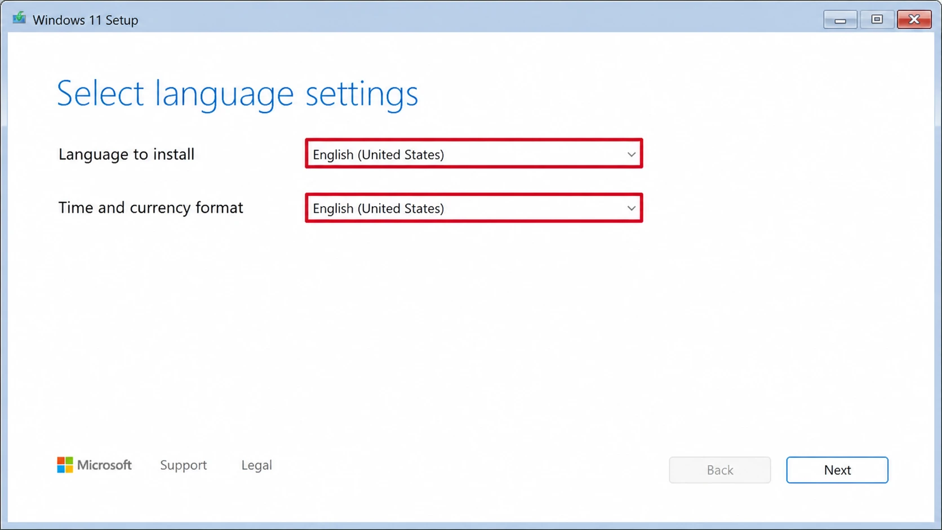Click the Time and currency format label
The image size is (942, 530).
pyautogui.click(x=150, y=208)
